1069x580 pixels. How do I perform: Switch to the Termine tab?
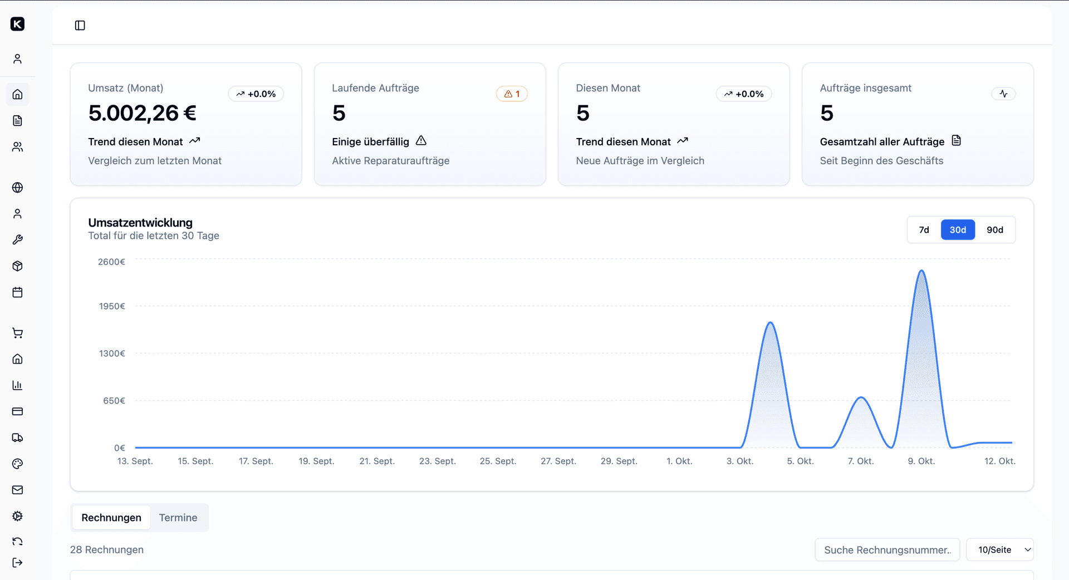click(x=178, y=517)
